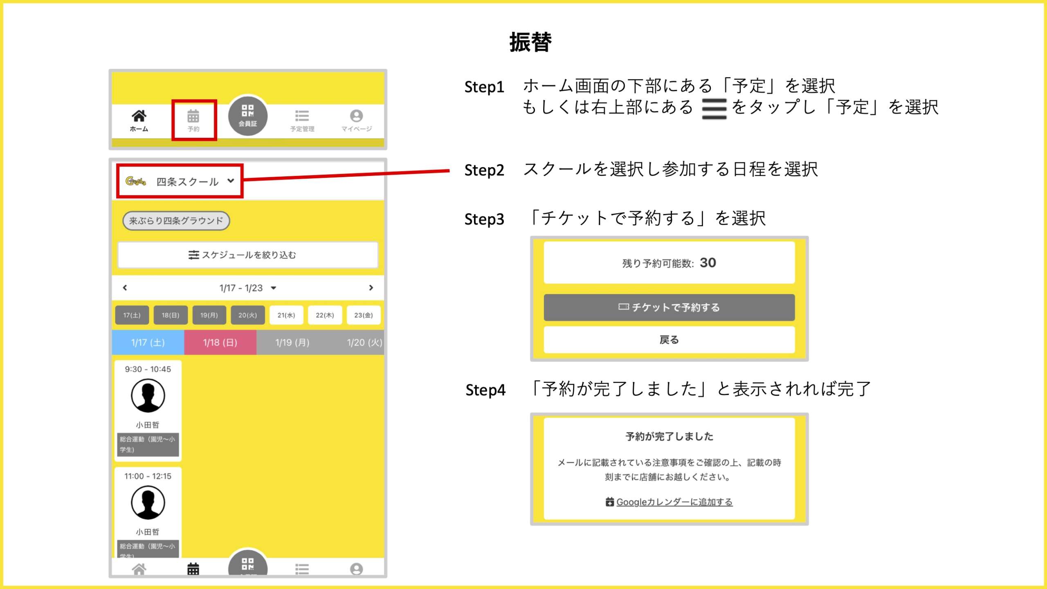Select the 21(水) day chip
The height and width of the screenshot is (589, 1047).
point(286,315)
